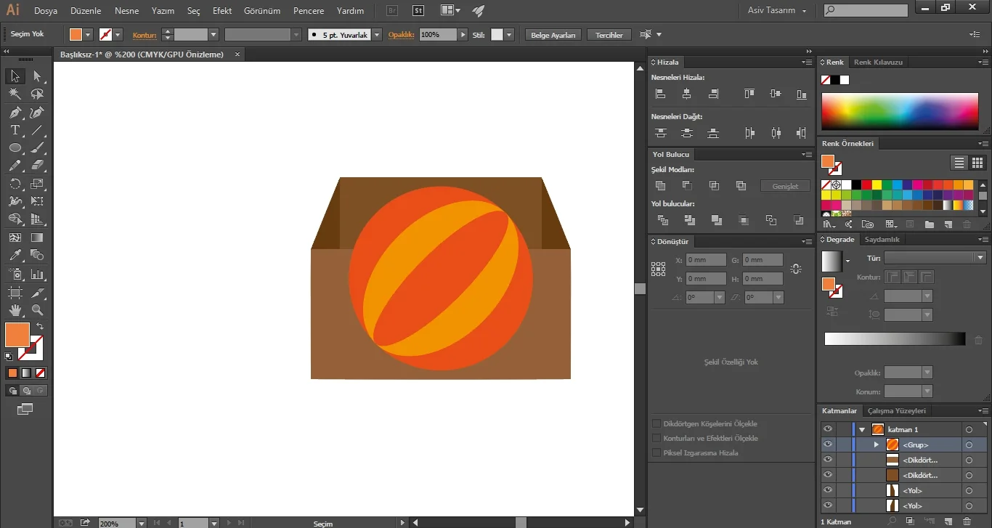Check Dikdörtgen Köşelerini Ölçekle box
The height and width of the screenshot is (528, 992).
click(656, 423)
